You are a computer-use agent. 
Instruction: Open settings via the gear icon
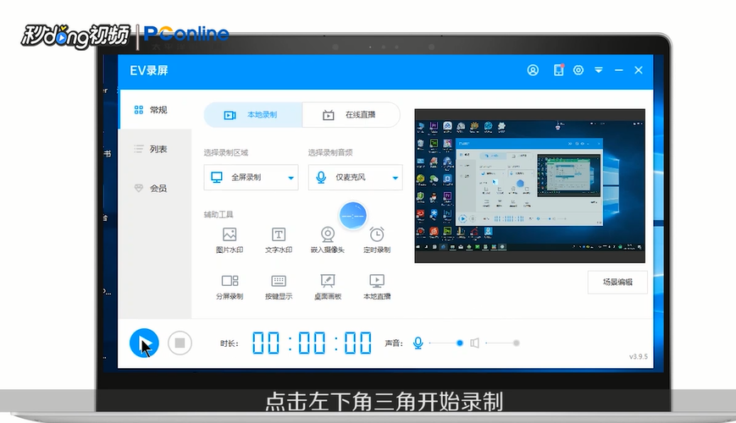pos(578,70)
